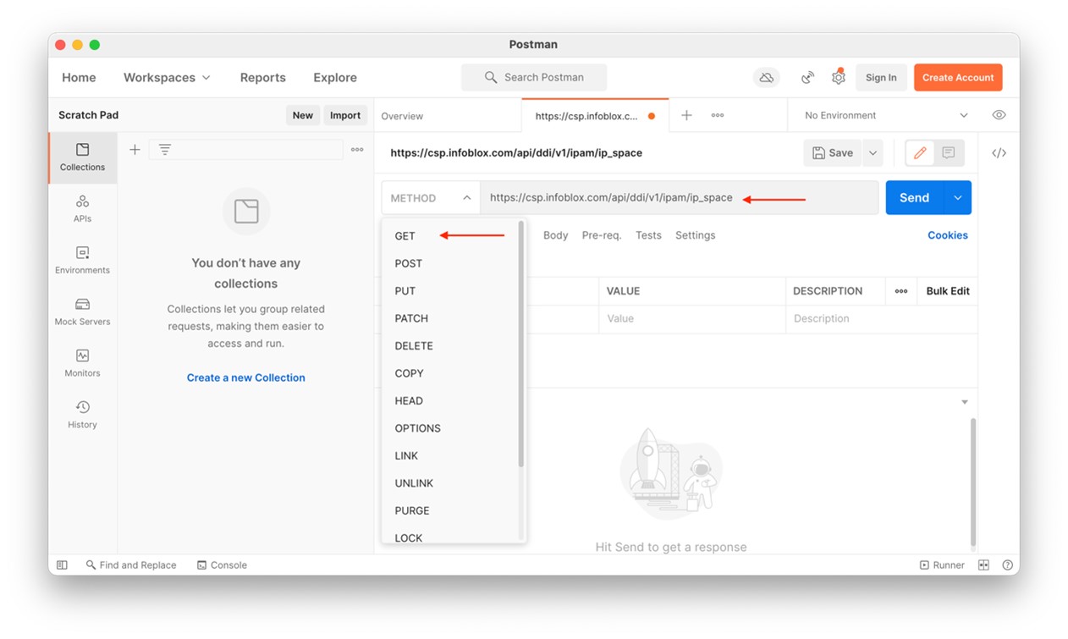Click the plus icon to open new tab
The image size is (1068, 639).
coord(686,115)
